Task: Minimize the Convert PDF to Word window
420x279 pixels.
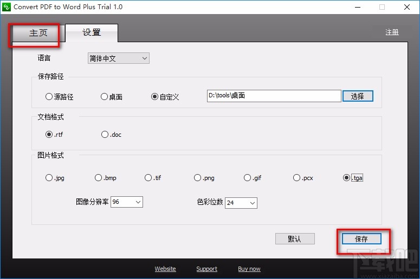Action: pos(358,7)
